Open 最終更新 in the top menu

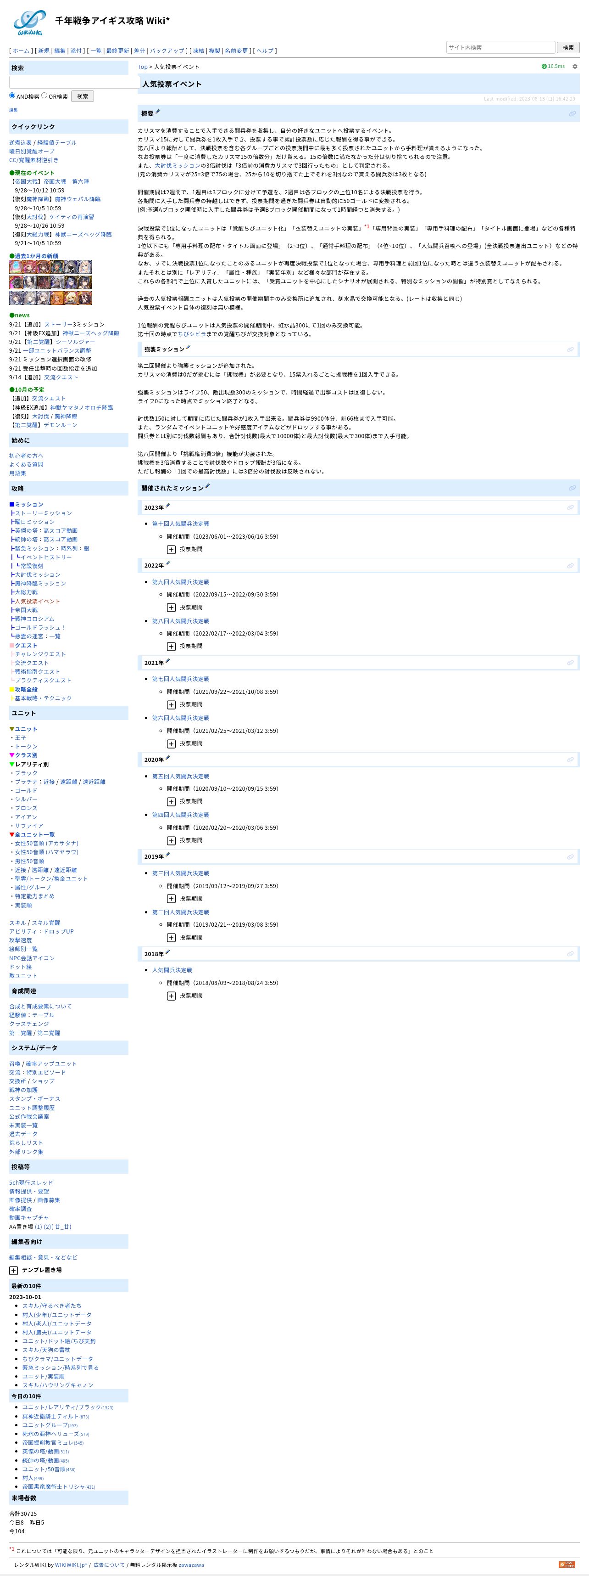[x=117, y=51]
